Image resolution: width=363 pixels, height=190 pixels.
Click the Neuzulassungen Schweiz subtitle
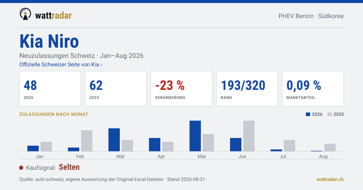coord(81,56)
